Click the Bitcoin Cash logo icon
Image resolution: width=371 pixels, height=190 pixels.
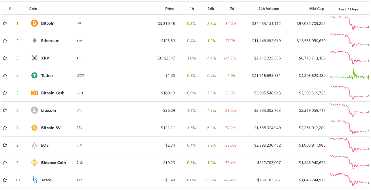pyautogui.click(x=34, y=93)
